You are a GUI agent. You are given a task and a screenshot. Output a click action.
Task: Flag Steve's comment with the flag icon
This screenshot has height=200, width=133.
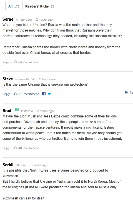pyautogui.click(x=126, y=93)
